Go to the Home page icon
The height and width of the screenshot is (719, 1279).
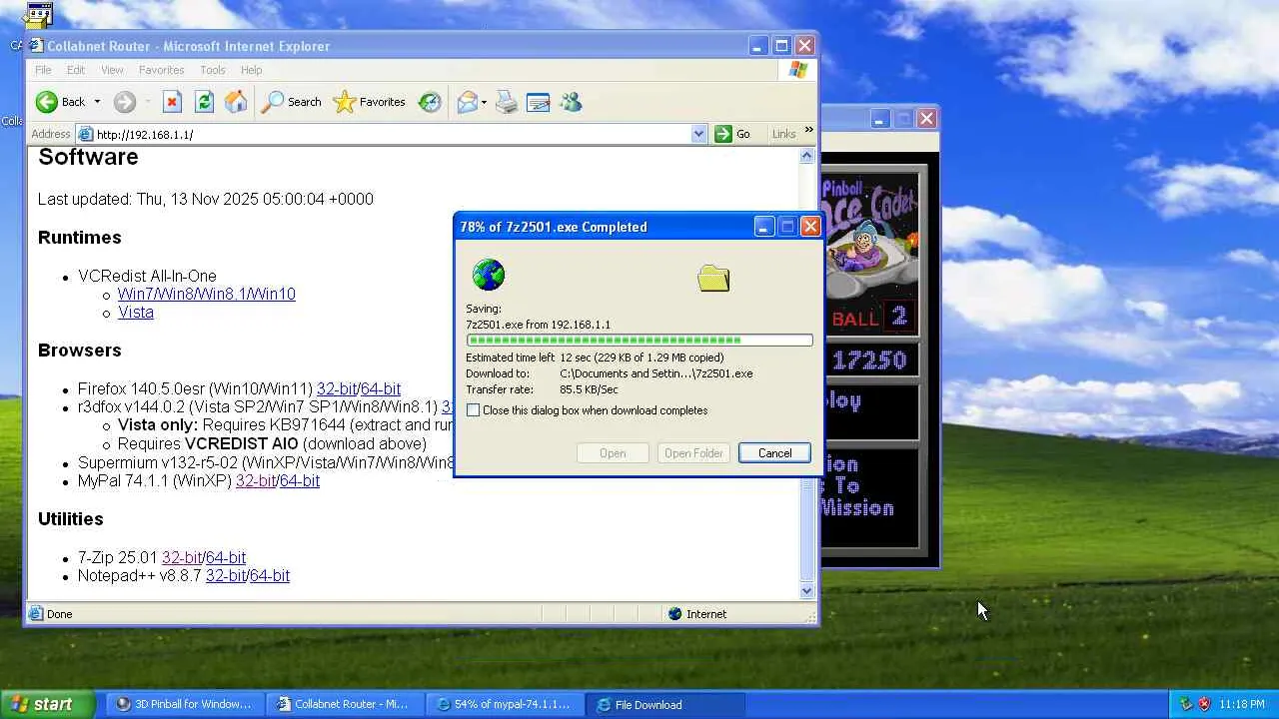point(236,102)
